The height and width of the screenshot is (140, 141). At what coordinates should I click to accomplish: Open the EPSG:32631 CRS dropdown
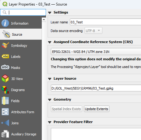(x=96, y=52)
